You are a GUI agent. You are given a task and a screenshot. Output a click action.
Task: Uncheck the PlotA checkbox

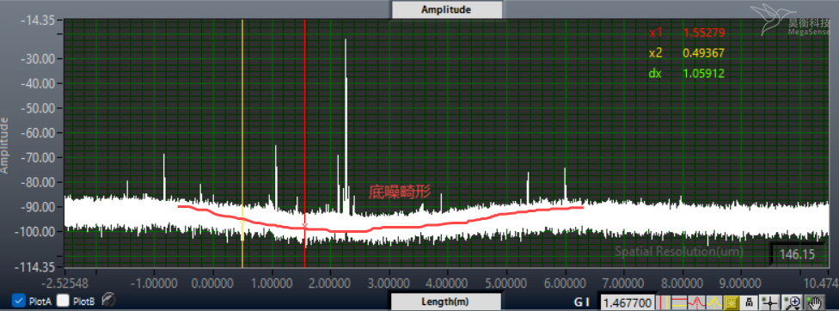point(19,301)
